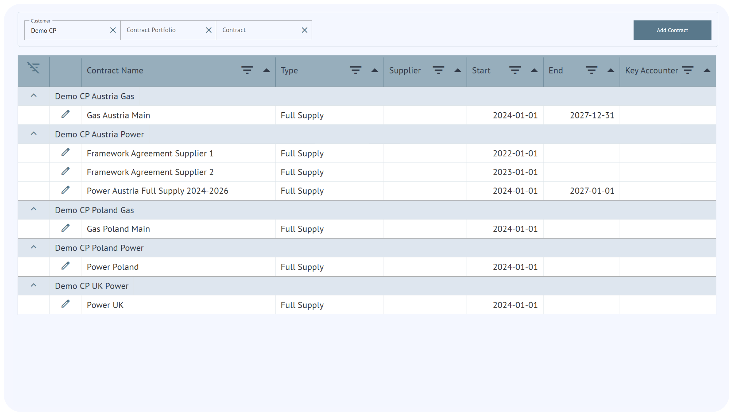Collapse the Demo CP UK Power group

point(34,285)
